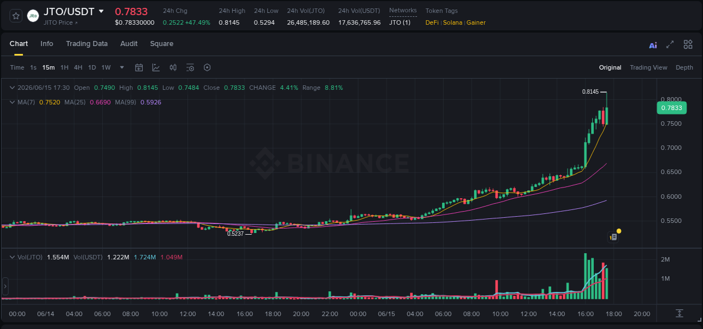The width and height of the screenshot is (703, 329).
Task: Click the header price 0.7833
Action: click(131, 12)
